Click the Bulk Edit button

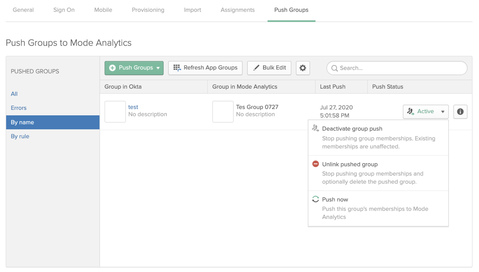[x=269, y=68]
